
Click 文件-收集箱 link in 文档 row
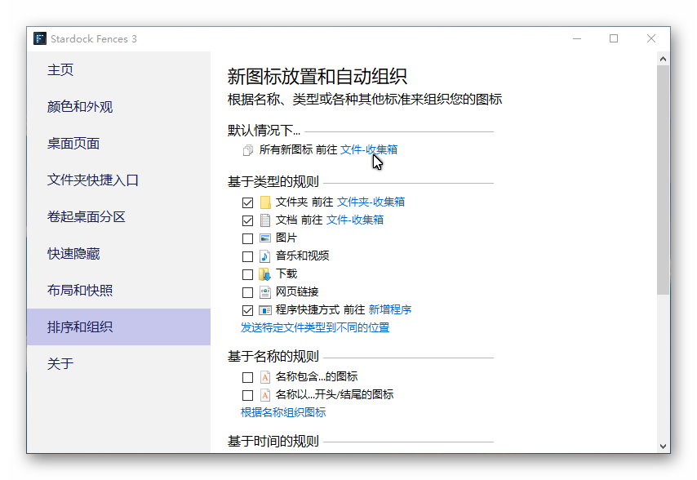coord(355,220)
